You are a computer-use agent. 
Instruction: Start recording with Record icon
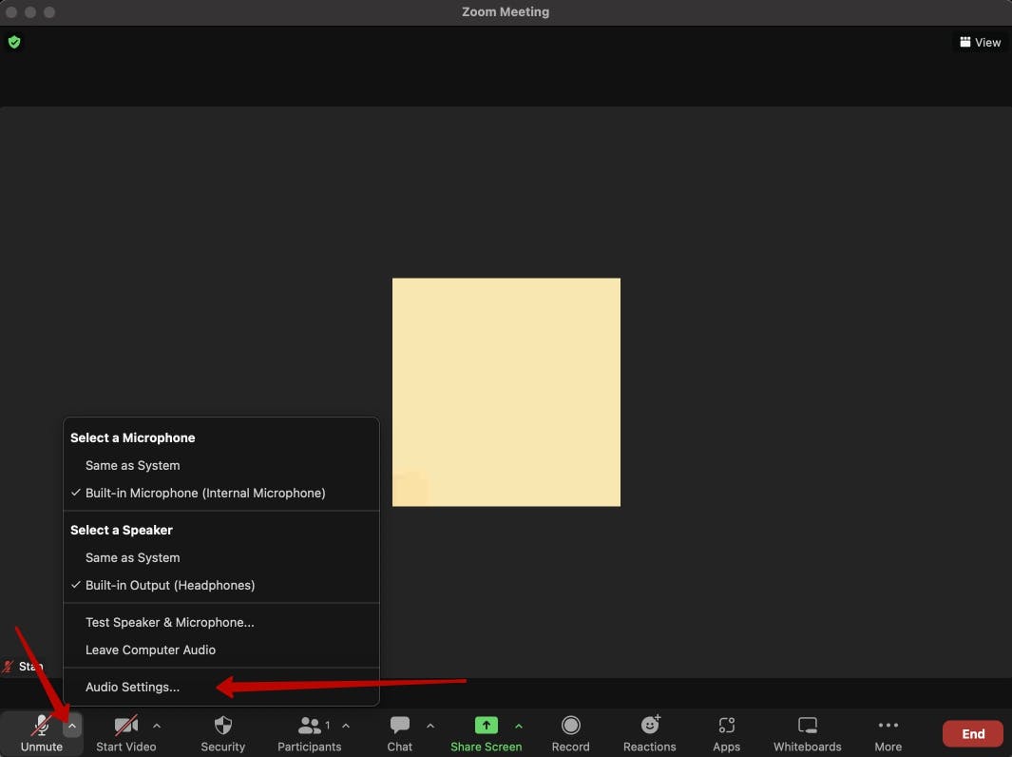coord(571,727)
